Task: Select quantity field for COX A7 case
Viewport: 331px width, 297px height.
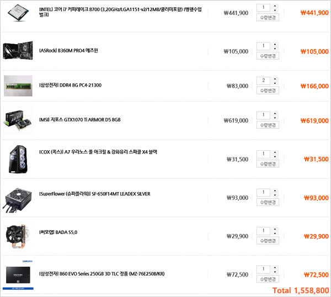Action: [264, 154]
